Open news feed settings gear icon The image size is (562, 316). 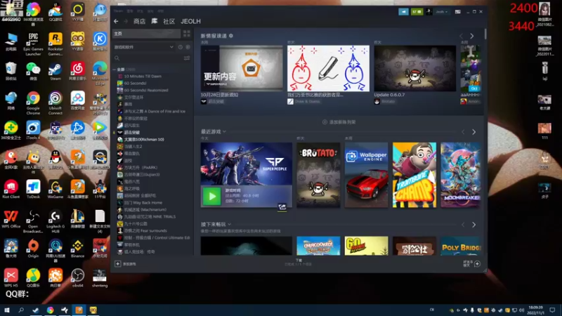click(x=231, y=36)
